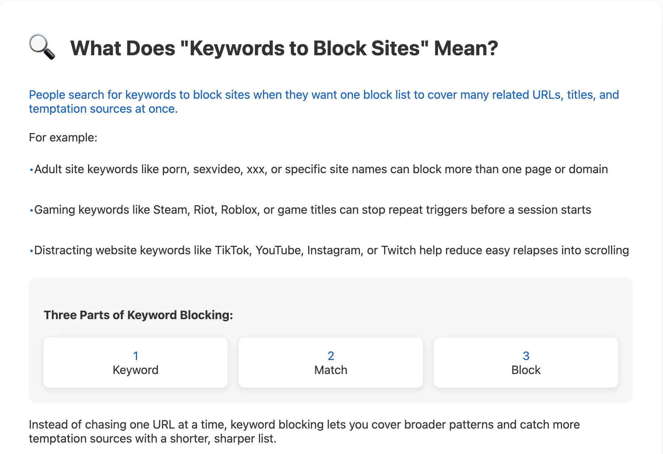Open the Keyword card numbered 1
The image size is (663, 454).
click(136, 363)
